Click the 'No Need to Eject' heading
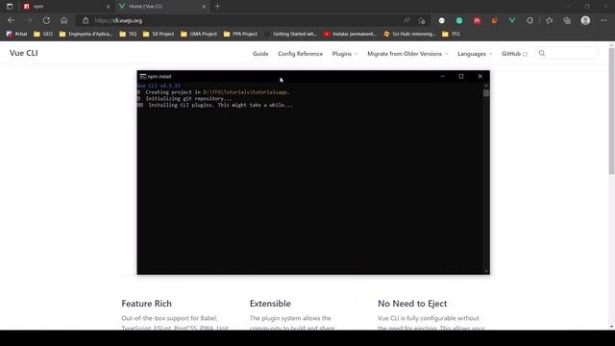 412,304
